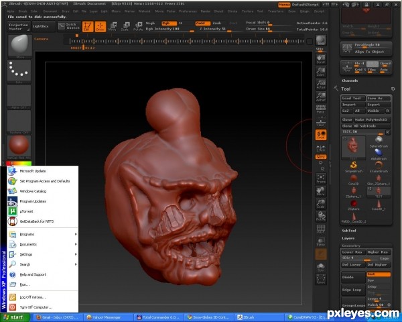Select the Rotate mode icon in top shelf
Viewport: 402px width, 322px height.
click(138, 26)
